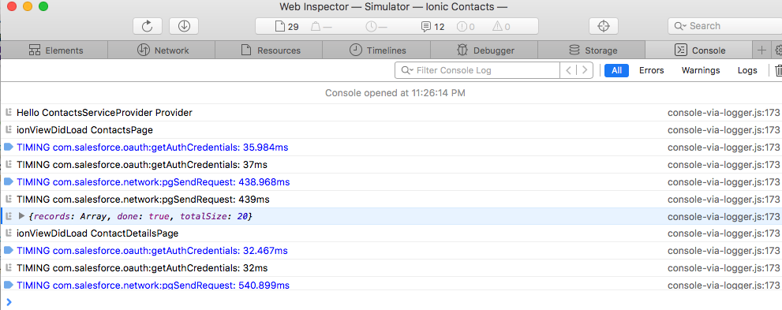The image size is (782, 310).
Task: Click the download web archive button
Action: (x=184, y=26)
